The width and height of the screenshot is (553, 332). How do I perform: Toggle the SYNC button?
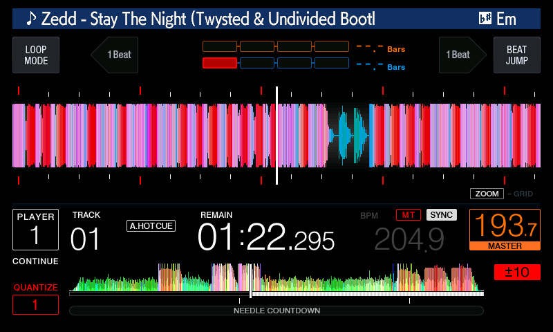click(442, 215)
